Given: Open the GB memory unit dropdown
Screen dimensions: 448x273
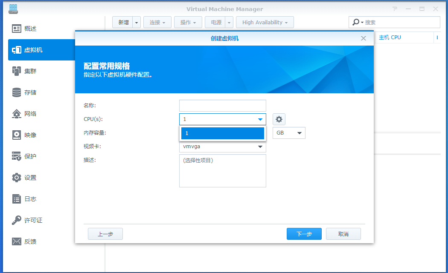Looking at the screenshot, I should [289, 133].
